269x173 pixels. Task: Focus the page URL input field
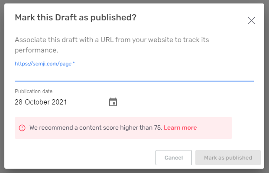coord(134,75)
